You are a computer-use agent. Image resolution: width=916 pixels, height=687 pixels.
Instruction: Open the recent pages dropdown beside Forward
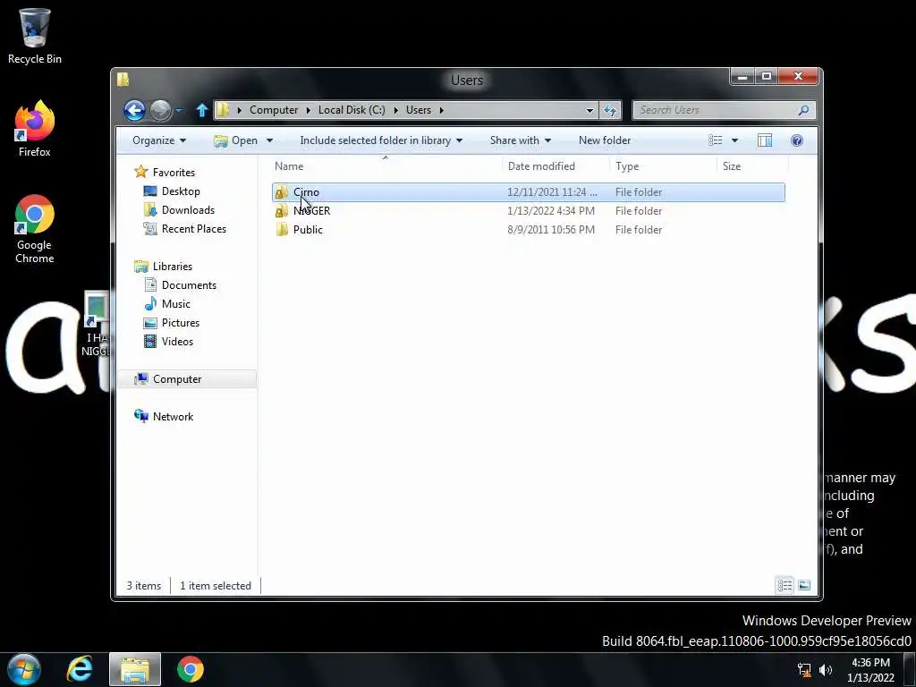[x=179, y=110]
